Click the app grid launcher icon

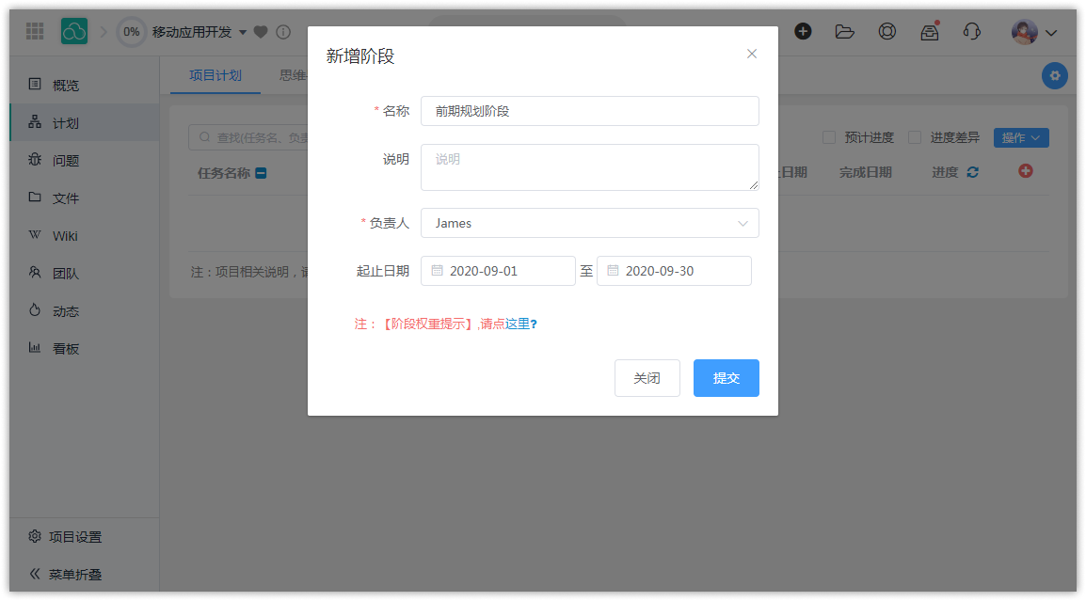[x=35, y=31]
